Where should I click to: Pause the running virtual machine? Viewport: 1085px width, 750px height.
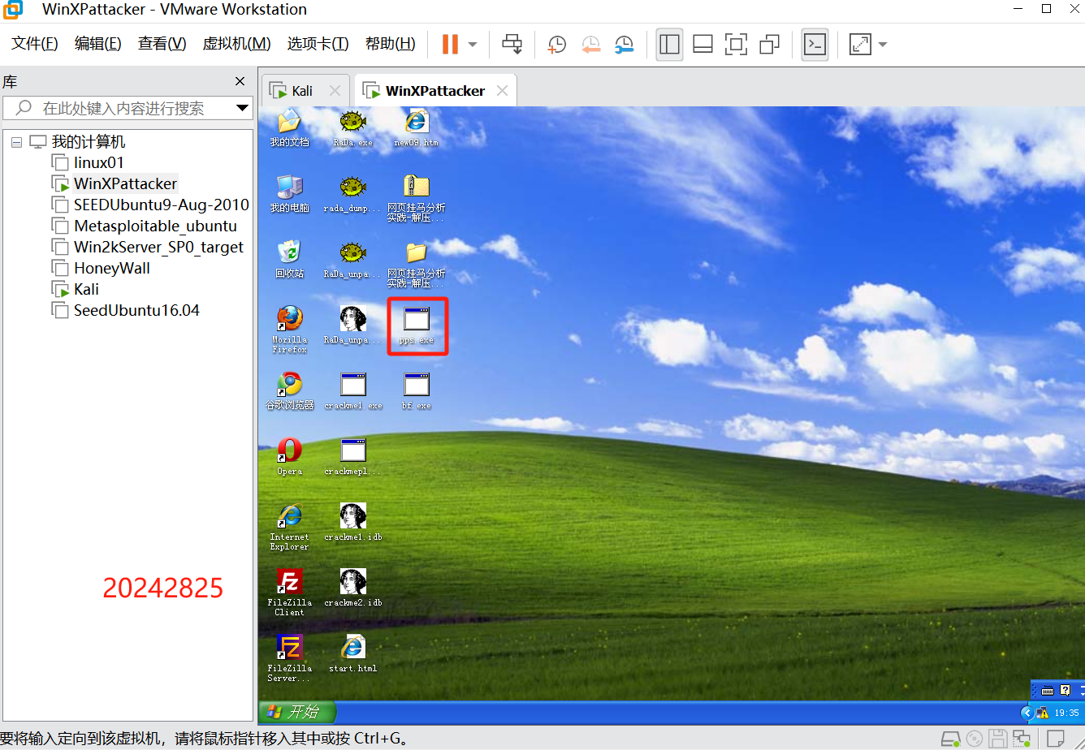(450, 44)
